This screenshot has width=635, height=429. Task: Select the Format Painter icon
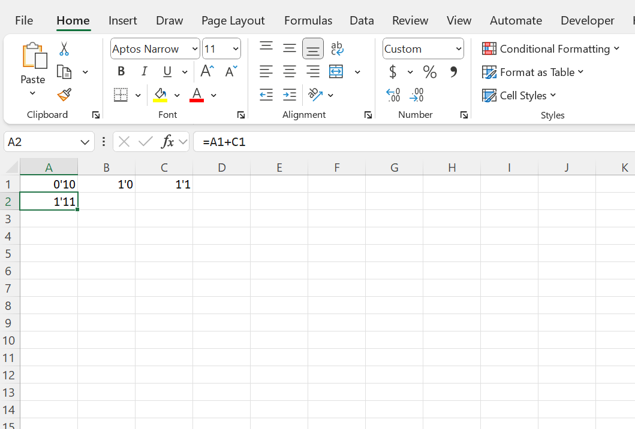tap(64, 95)
